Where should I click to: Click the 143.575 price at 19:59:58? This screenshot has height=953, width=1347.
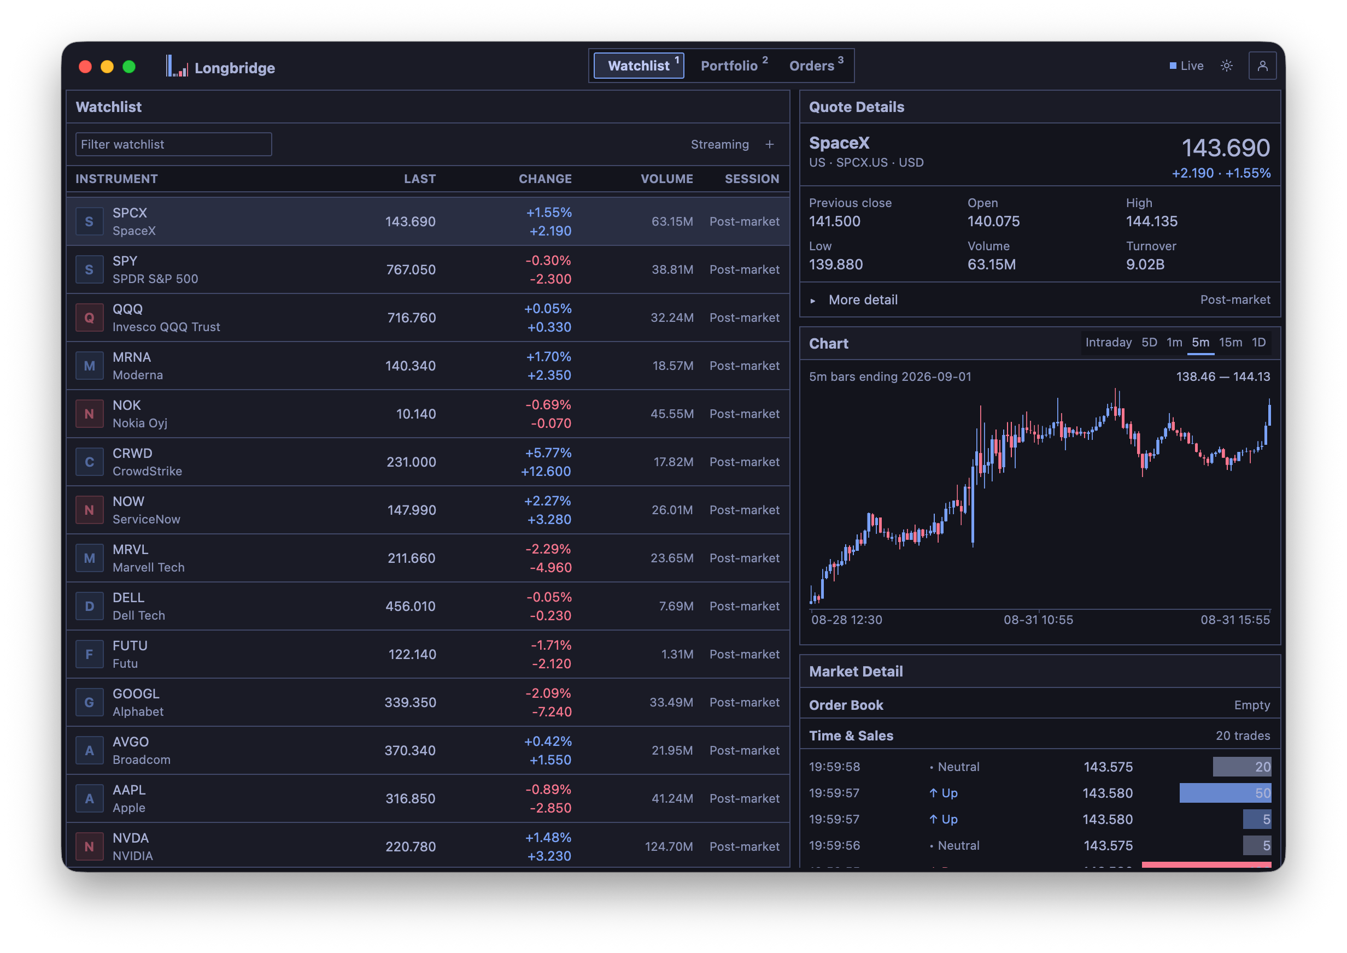click(1107, 767)
